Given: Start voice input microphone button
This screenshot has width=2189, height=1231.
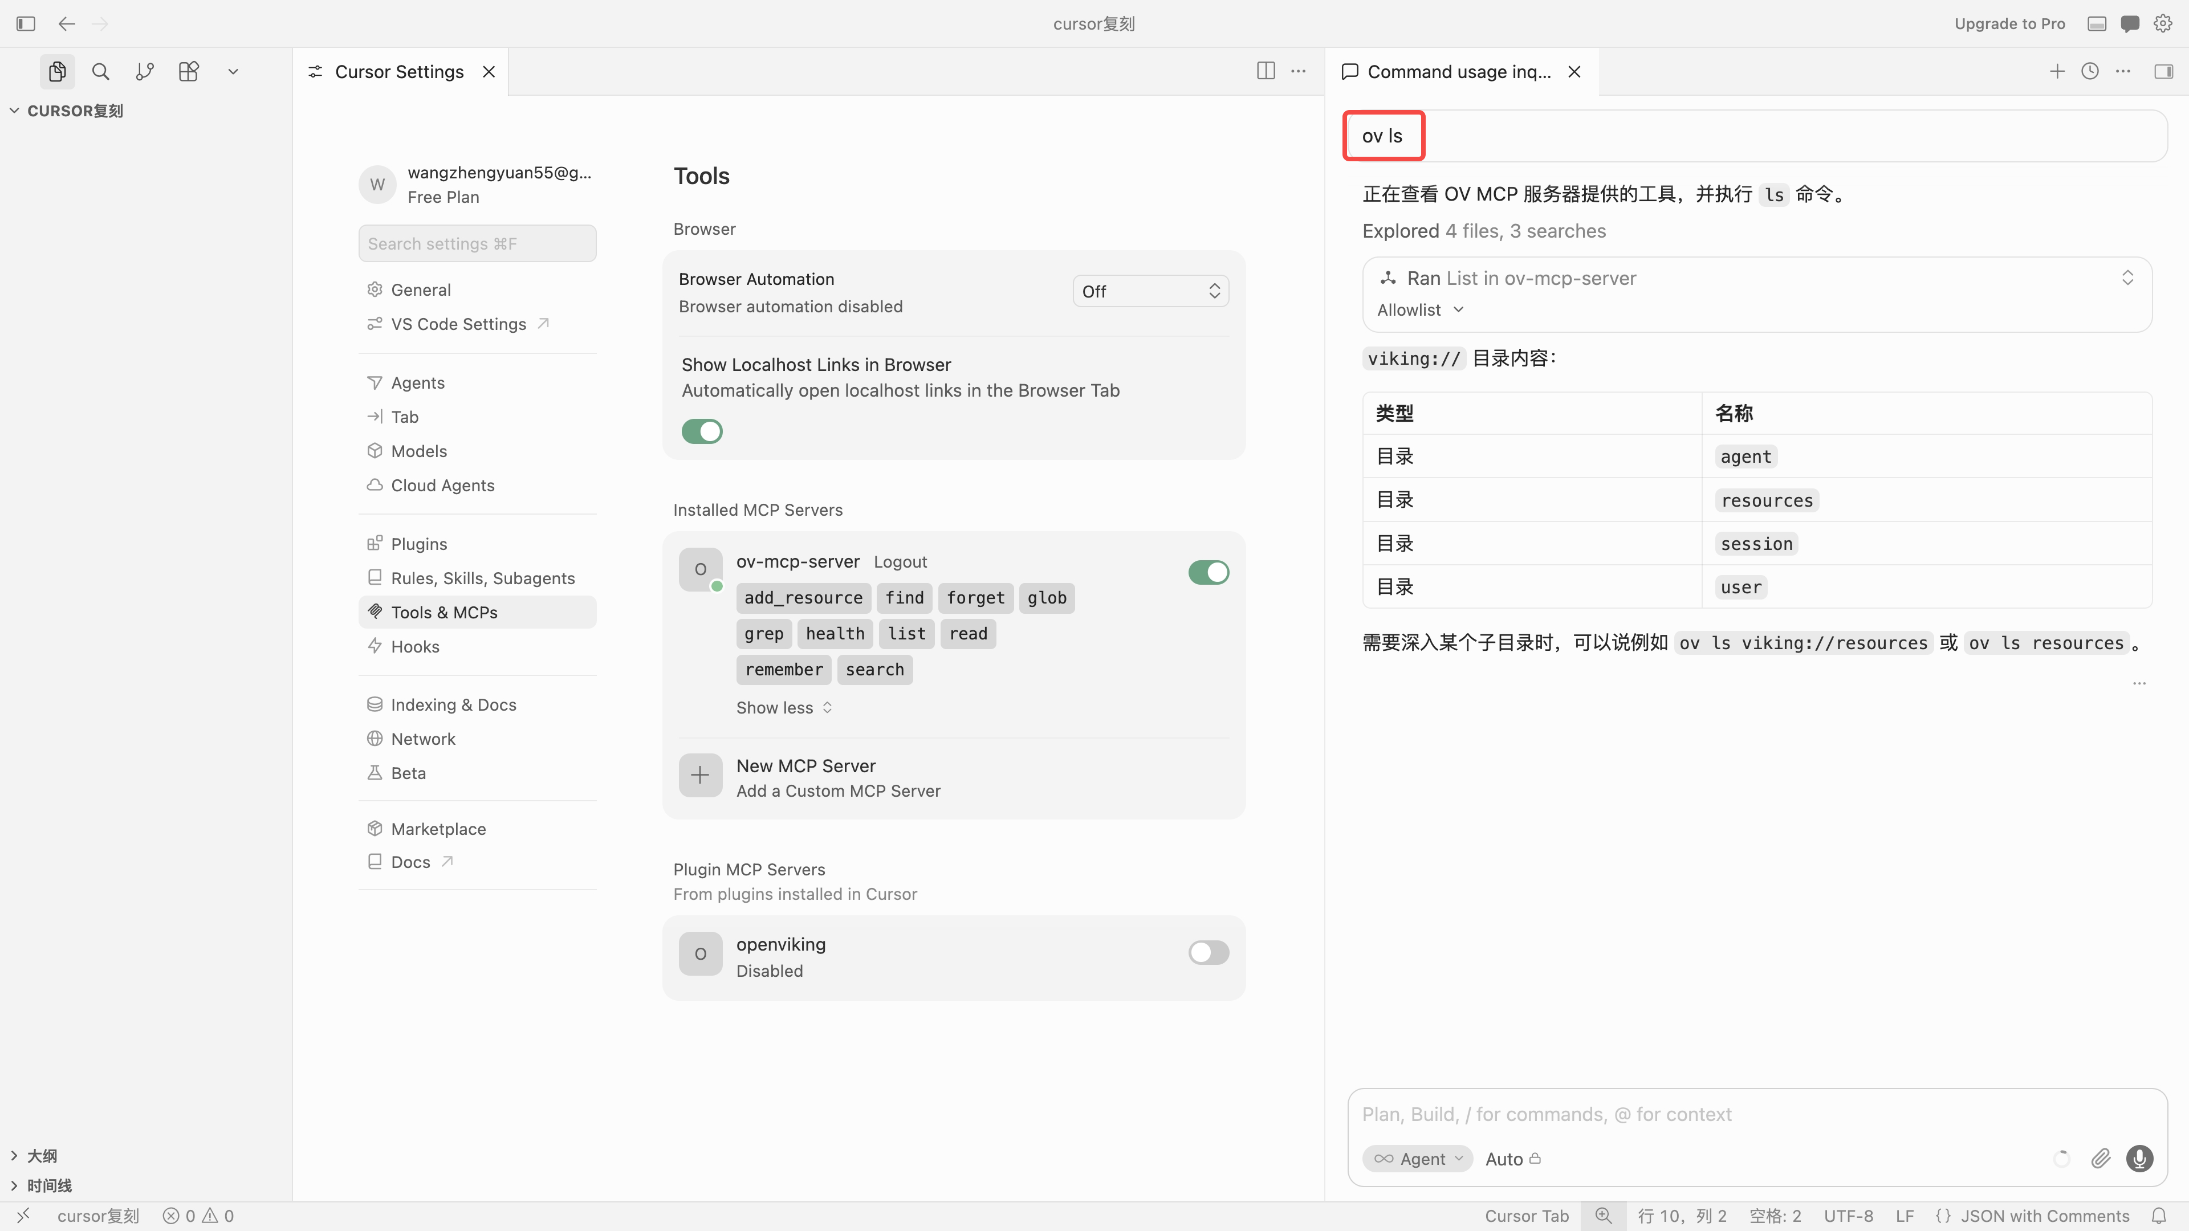Looking at the screenshot, I should point(2139,1159).
